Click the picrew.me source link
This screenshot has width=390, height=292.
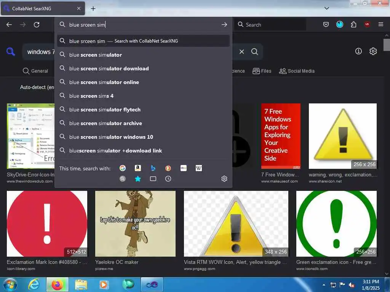(104, 269)
